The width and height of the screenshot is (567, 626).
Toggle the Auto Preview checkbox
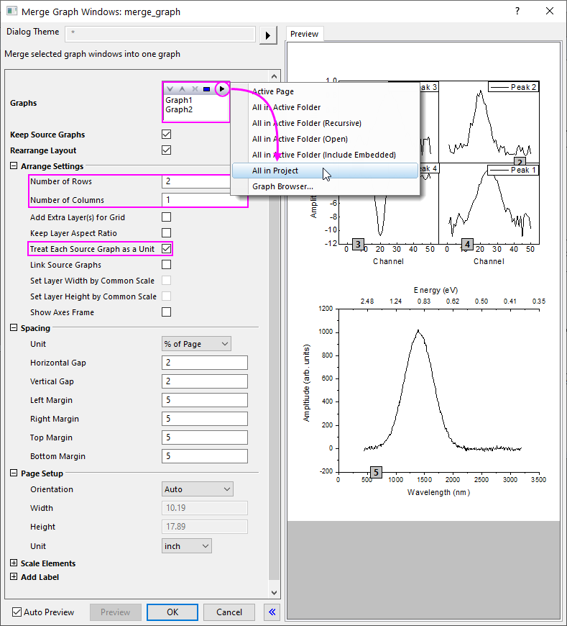[x=17, y=612]
